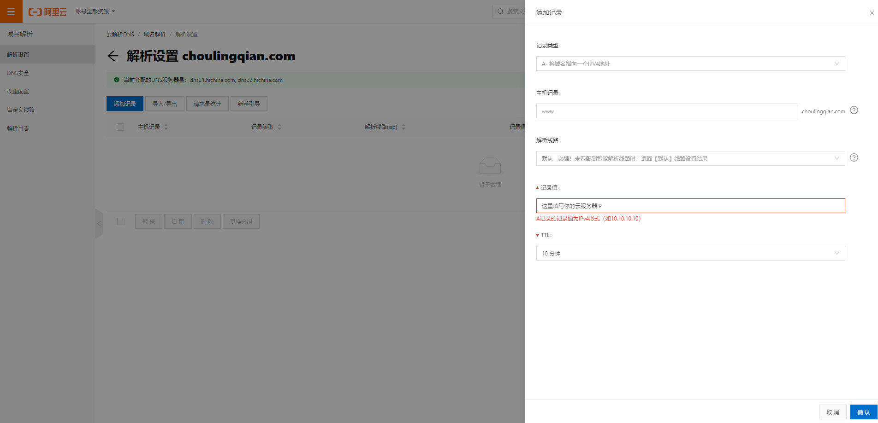Viewport: 878px width, 423px height.
Task: Click the 主机记录 column header text
Action: (149, 127)
